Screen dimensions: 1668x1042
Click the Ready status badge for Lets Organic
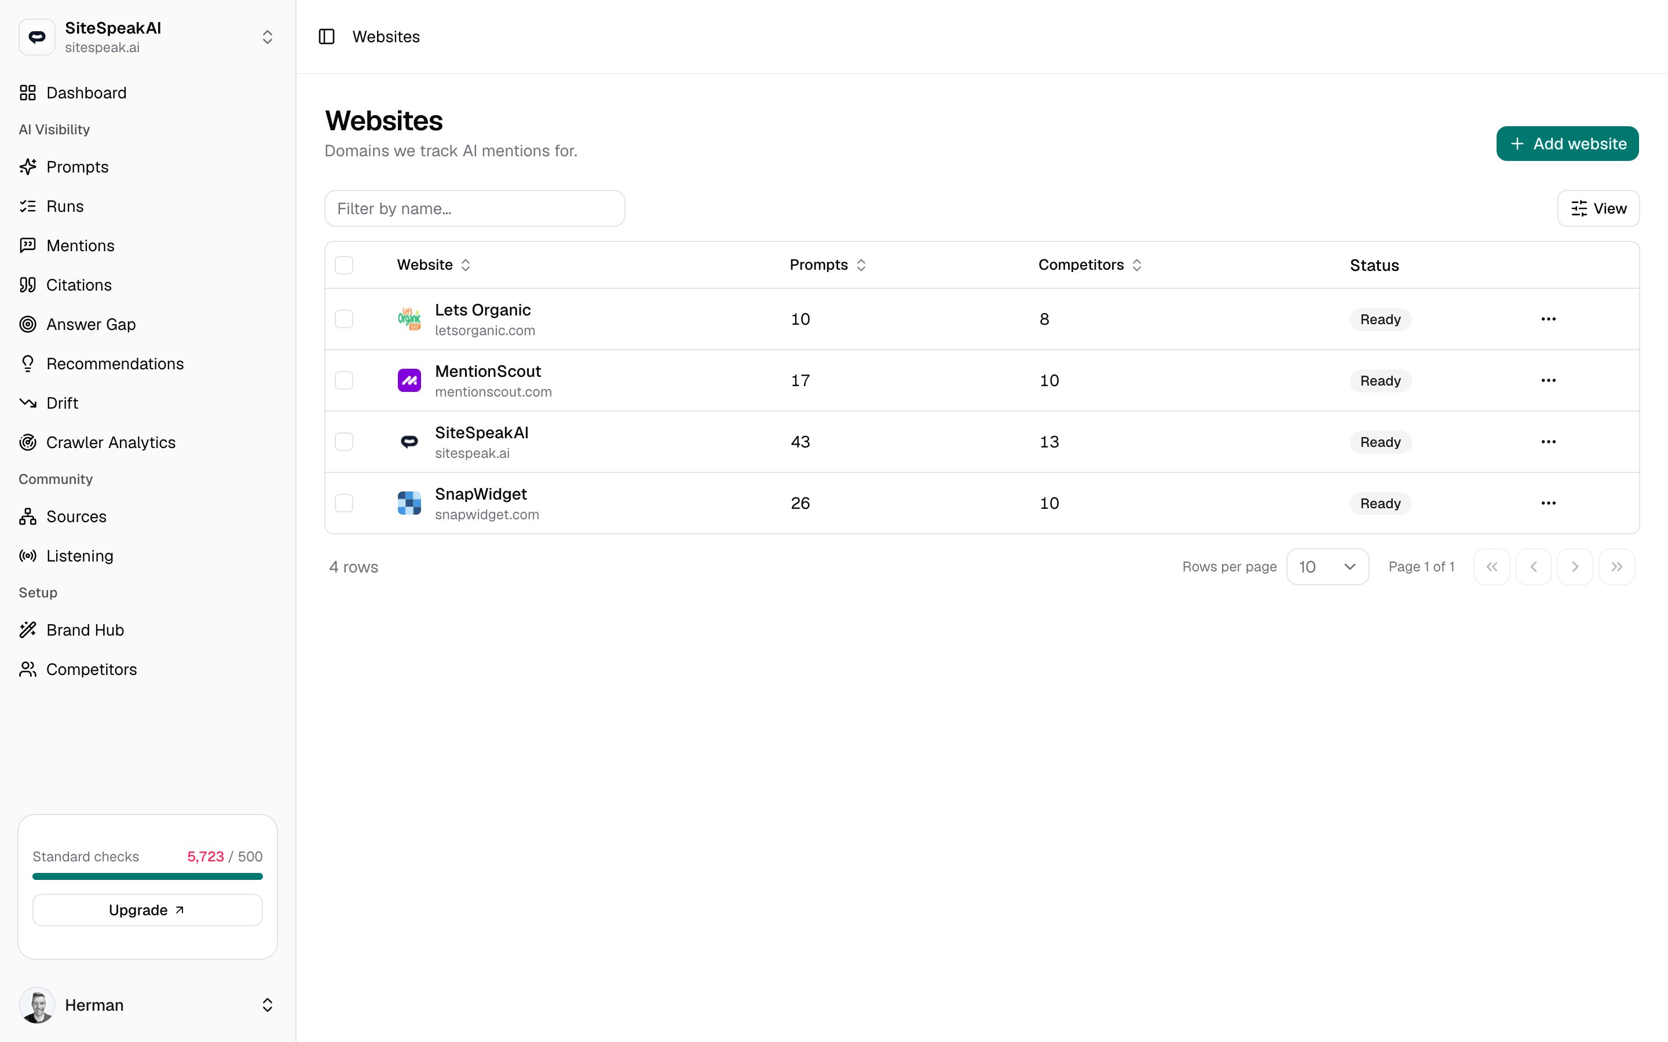[x=1380, y=319]
